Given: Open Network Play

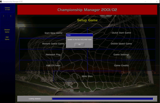Looking at the screenshot, I should (53, 55).
